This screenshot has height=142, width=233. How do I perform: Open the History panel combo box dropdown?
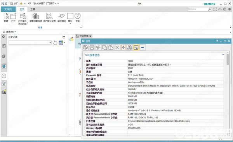point(50,43)
